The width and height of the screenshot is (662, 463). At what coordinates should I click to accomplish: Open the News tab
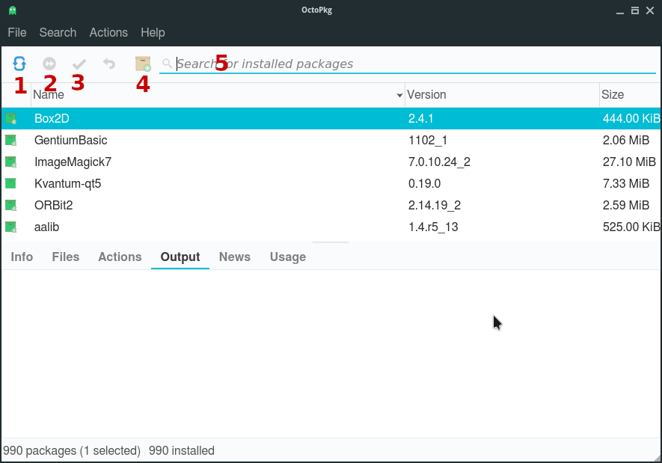tap(235, 257)
